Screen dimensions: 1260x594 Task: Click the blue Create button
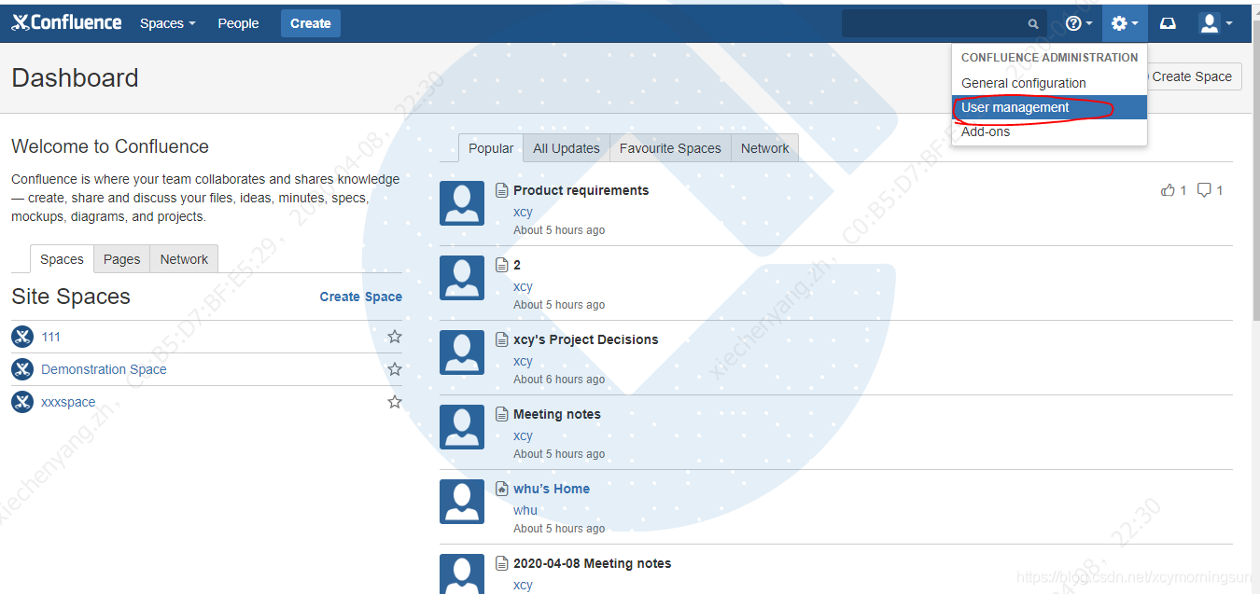point(311,23)
